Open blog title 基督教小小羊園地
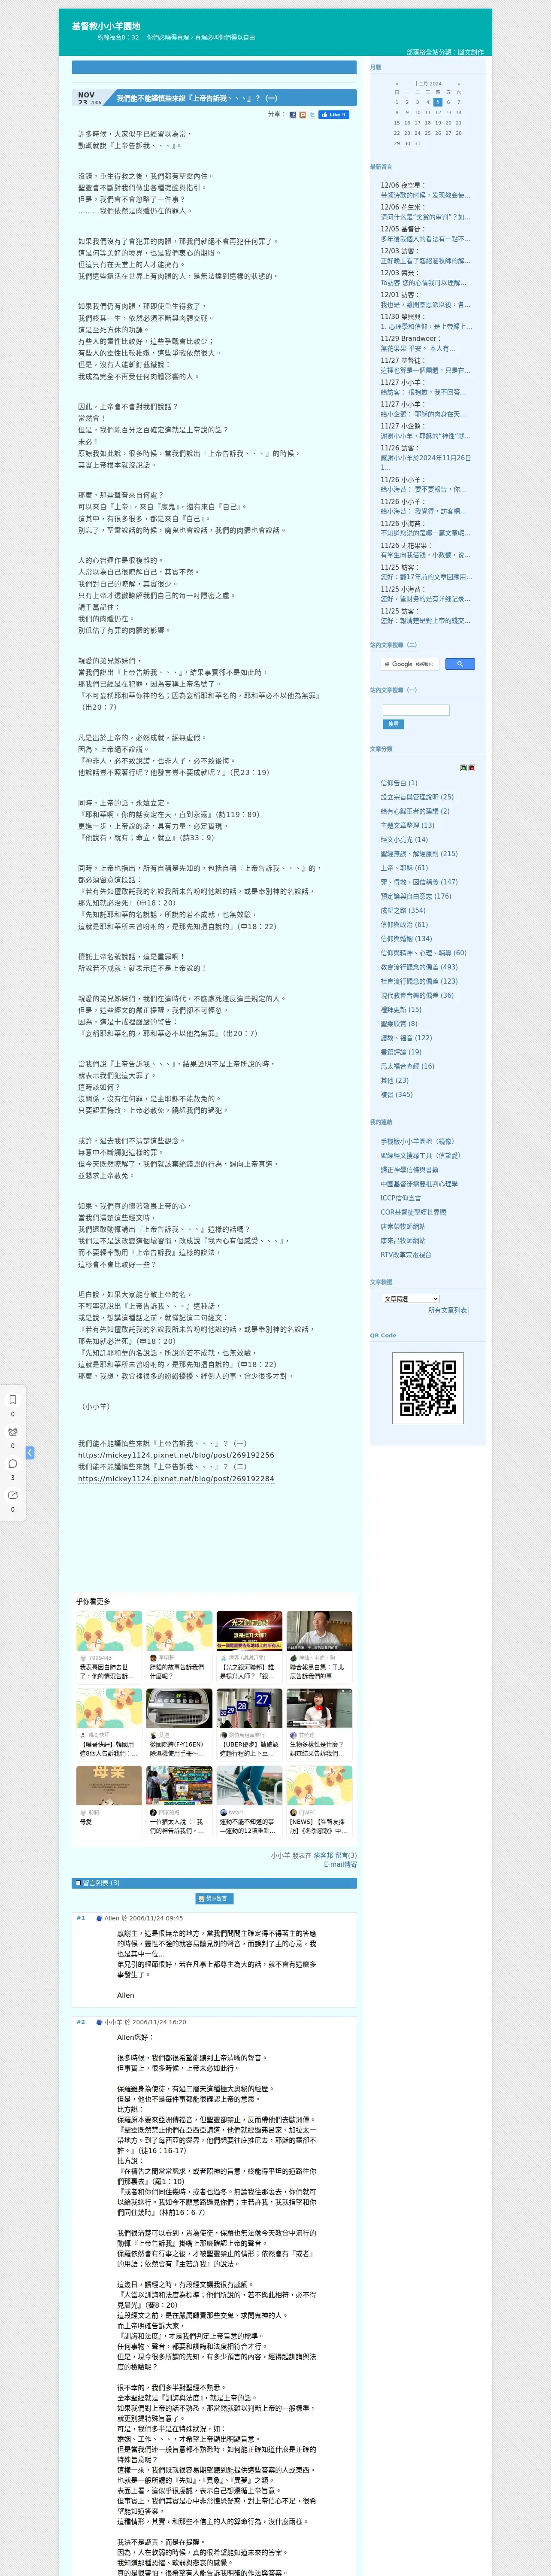Image resolution: width=551 pixels, height=2576 pixels. point(106,26)
